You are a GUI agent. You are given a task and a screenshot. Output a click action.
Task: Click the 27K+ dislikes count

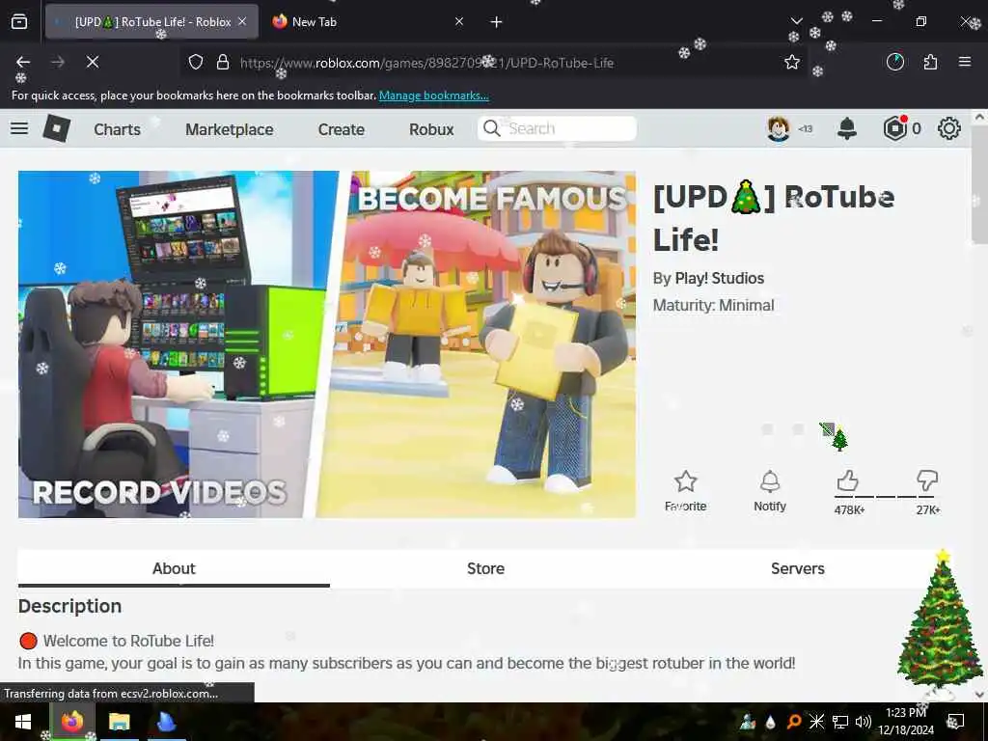(x=928, y=510)
